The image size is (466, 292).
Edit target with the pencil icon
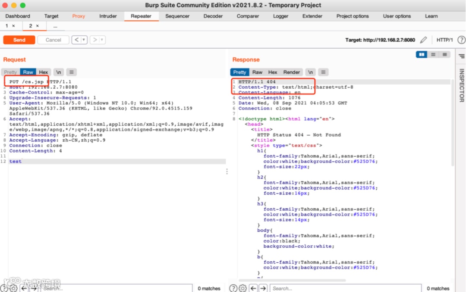pos(424,40)
